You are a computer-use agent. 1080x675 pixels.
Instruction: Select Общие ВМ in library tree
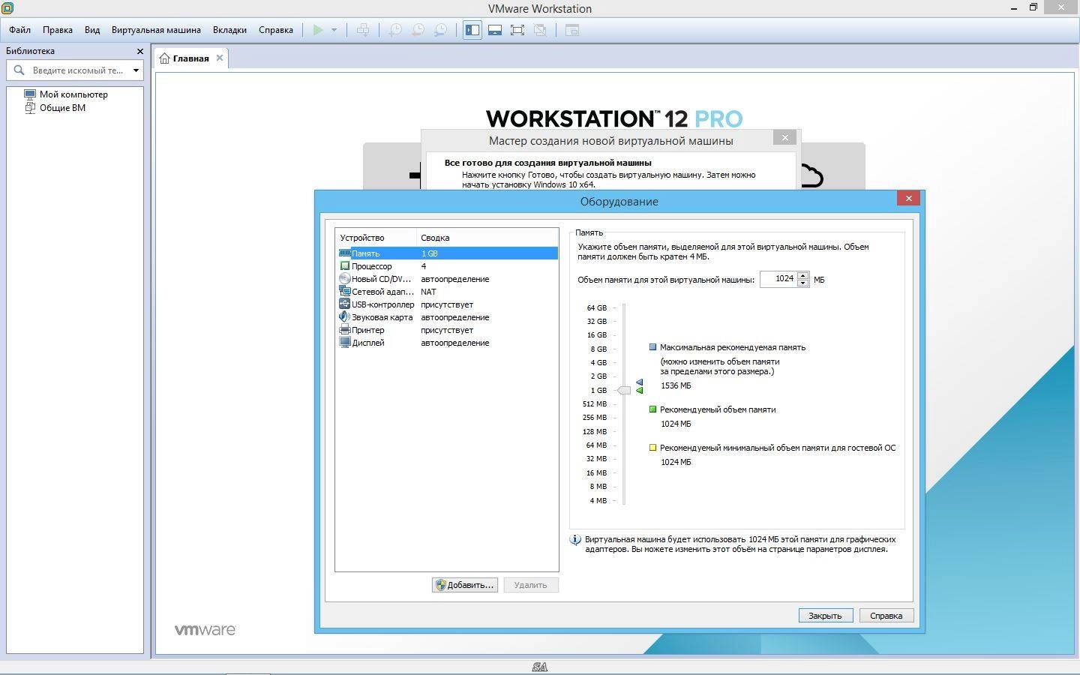pyautogui.click(x=62, y=108)
